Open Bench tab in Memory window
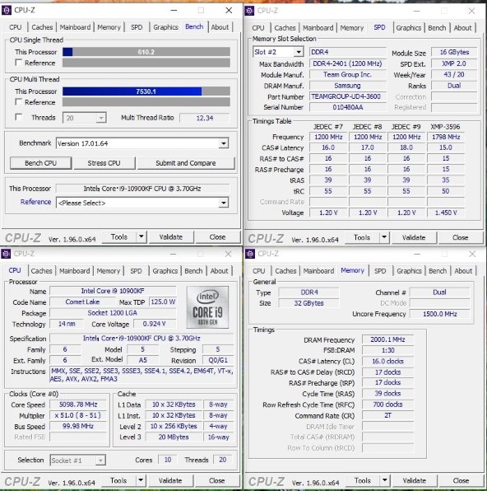 [438, 271]
